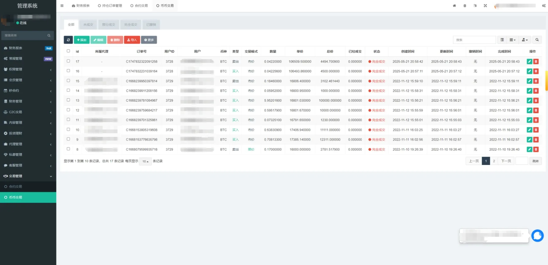Open the blue chat bubble widget
The width and height of the screenshot is (548, 265).
537,236
